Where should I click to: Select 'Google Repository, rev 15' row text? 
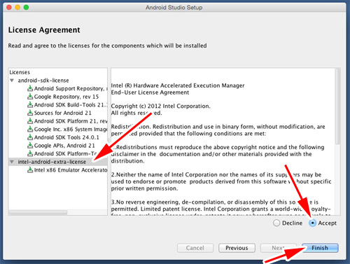[66, 97]
